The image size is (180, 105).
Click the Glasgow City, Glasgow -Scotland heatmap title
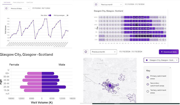[108, 11]
